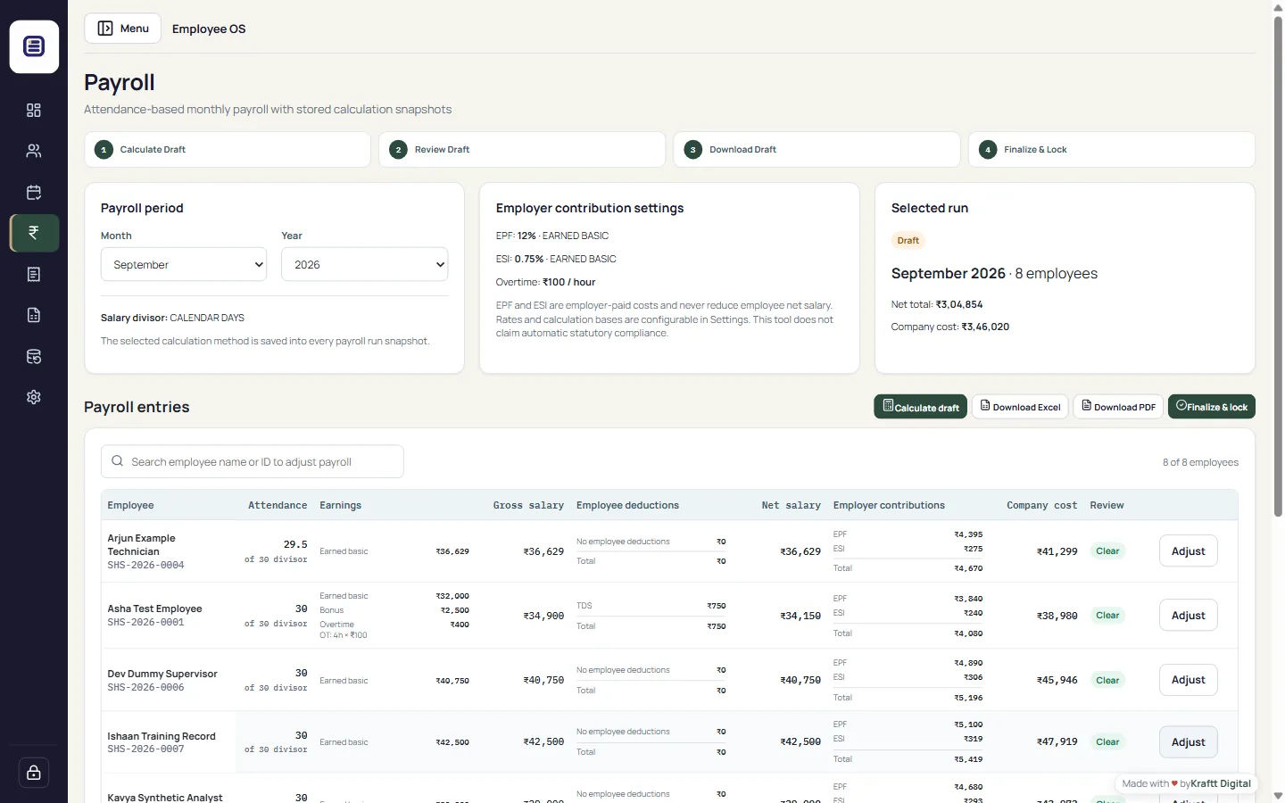
Task: Adjust payroll for Dev Dummy Supervisor
Action: (x=1189, y=680)
